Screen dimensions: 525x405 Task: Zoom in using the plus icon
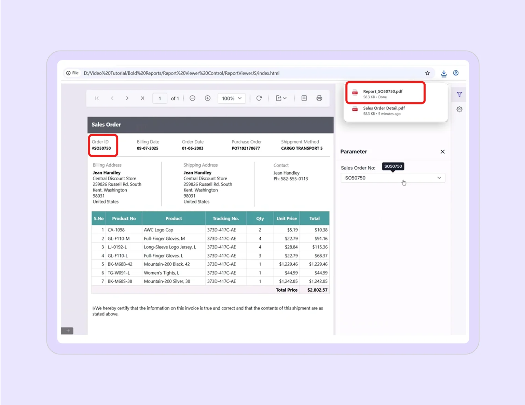click(207, 98)
